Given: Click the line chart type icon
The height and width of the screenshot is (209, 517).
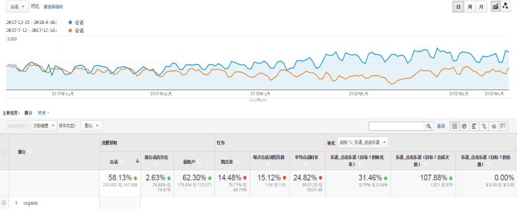Looking at the screenshot, I should point(495,7).
